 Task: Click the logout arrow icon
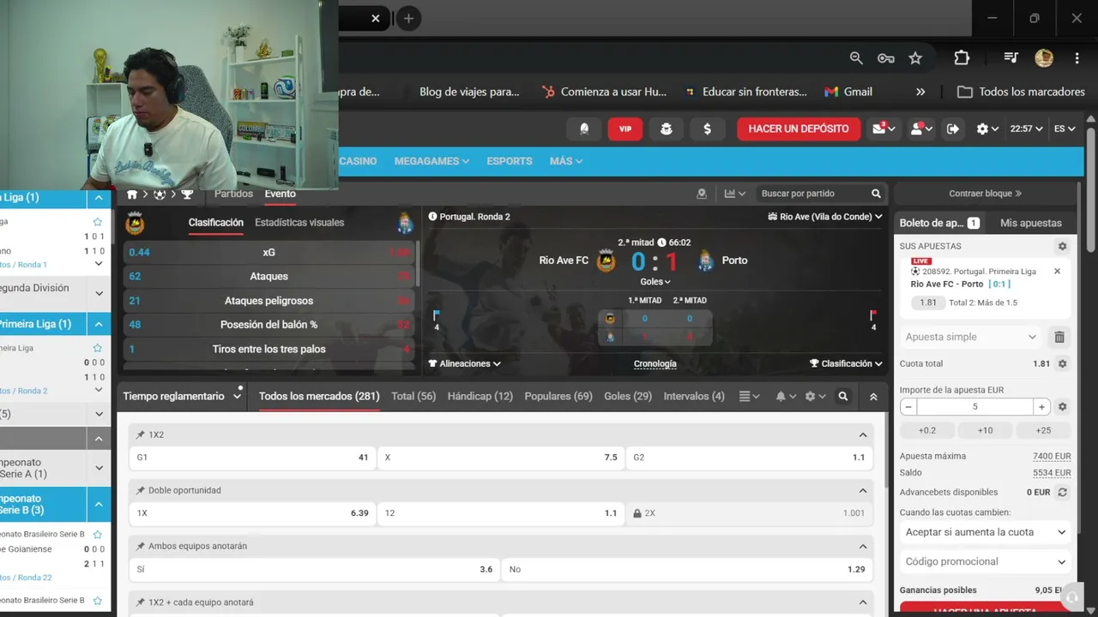coord(953,129)
